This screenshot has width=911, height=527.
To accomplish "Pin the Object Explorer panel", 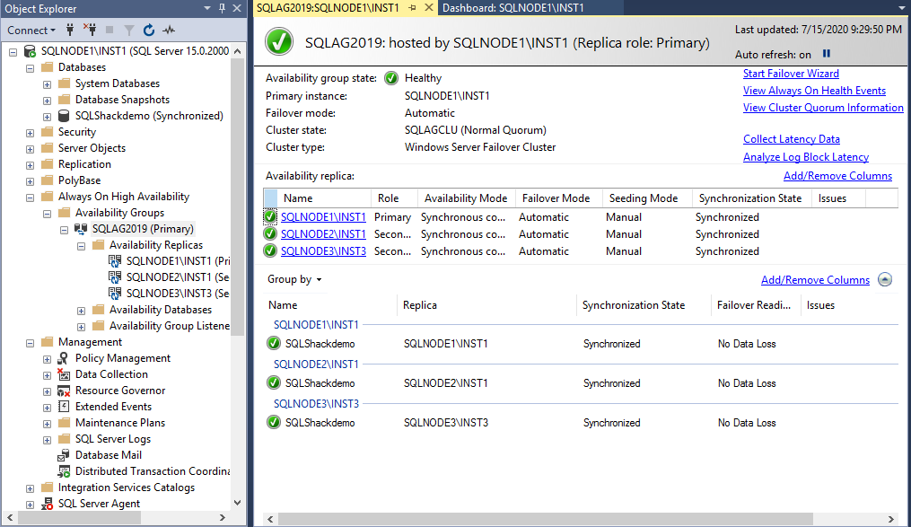I will (x=222, y=8).
